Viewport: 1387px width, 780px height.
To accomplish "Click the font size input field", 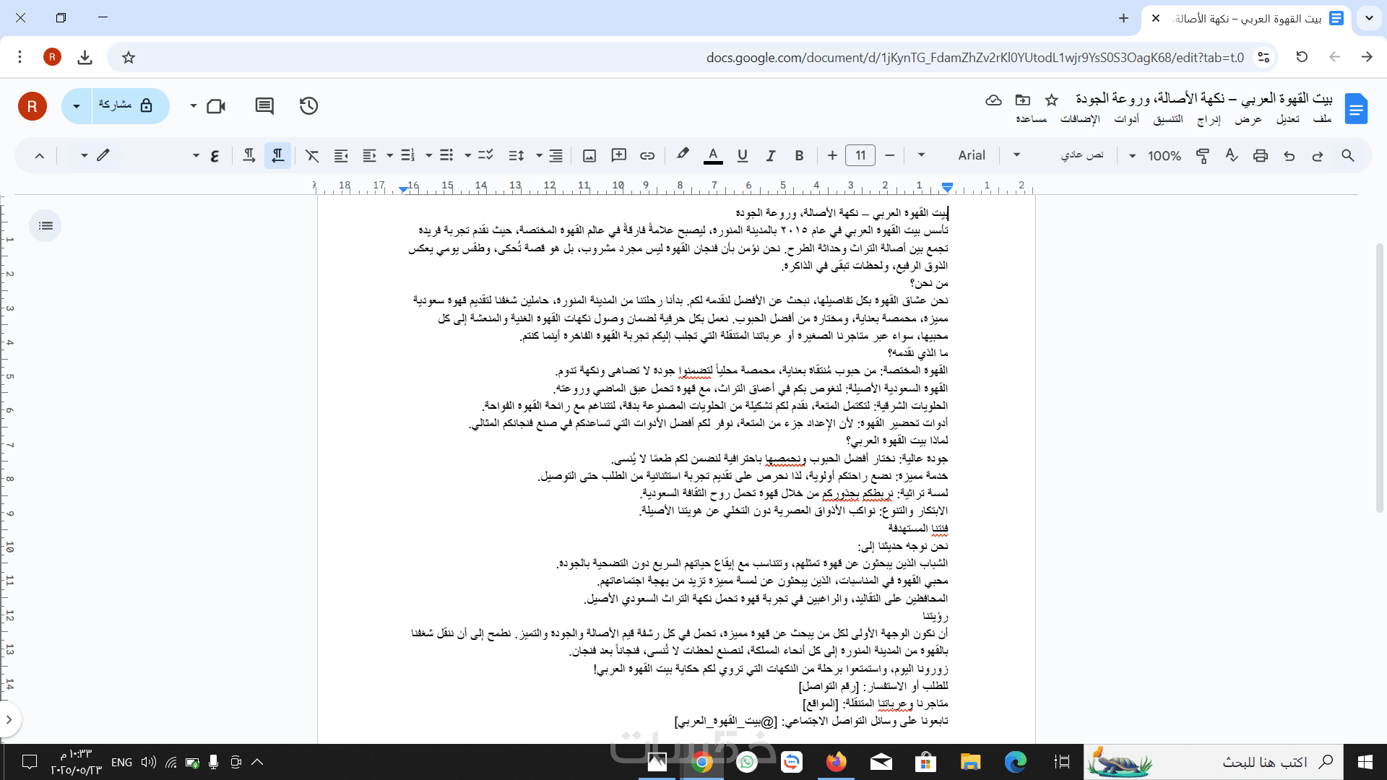I will (860, 155).
